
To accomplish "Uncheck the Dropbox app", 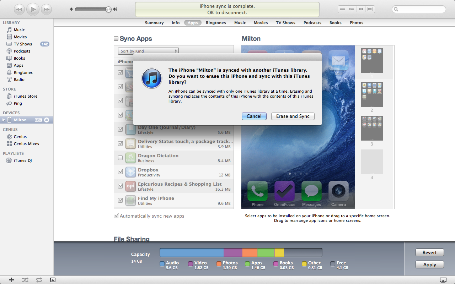I will point(121,172).
